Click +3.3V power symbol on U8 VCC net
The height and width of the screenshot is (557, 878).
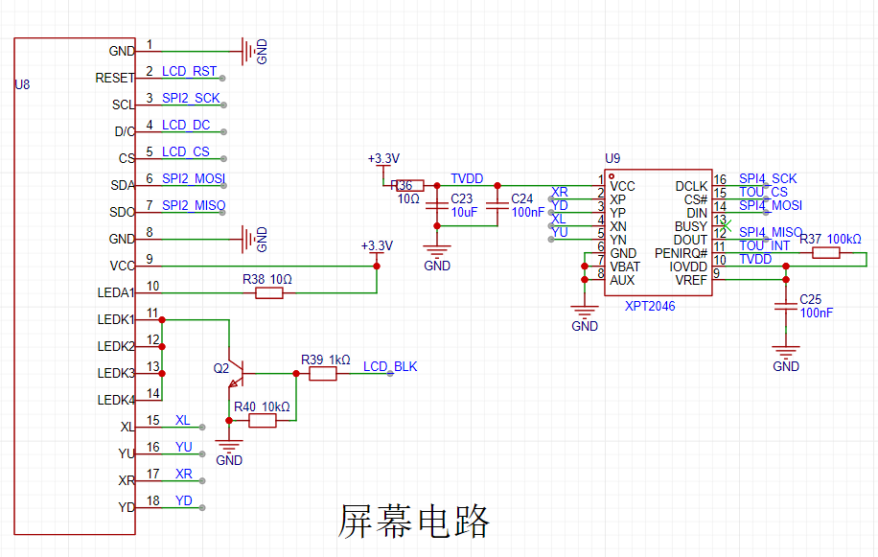[377, 251]
